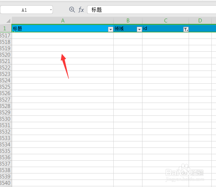Select row header 3526
Image resolution: width=216 pixels, height=187 pixels.
pyautogui.click(x=6, y=93)
